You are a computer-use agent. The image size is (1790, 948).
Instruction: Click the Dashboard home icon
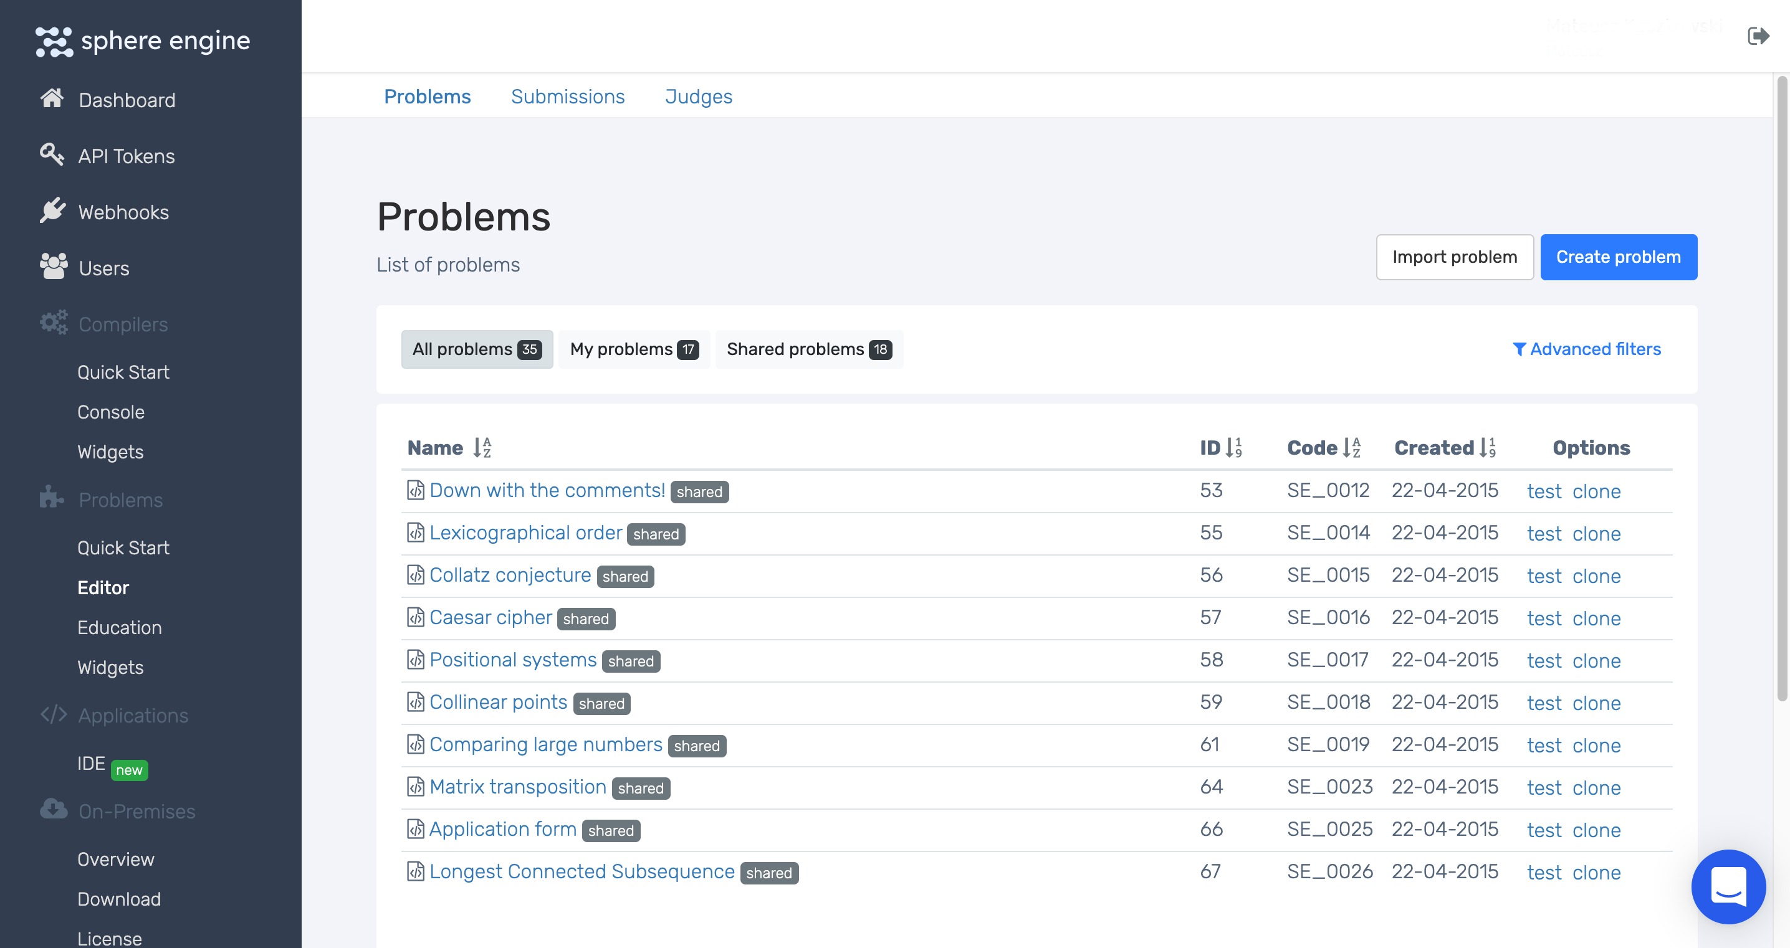(x=52, y=98)
